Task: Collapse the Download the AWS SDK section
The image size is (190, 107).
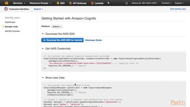Action: tap(43, 34)
